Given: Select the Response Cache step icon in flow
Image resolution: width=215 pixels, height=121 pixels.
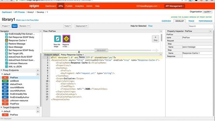Looking at the screenshot, I should pos(67,39).
